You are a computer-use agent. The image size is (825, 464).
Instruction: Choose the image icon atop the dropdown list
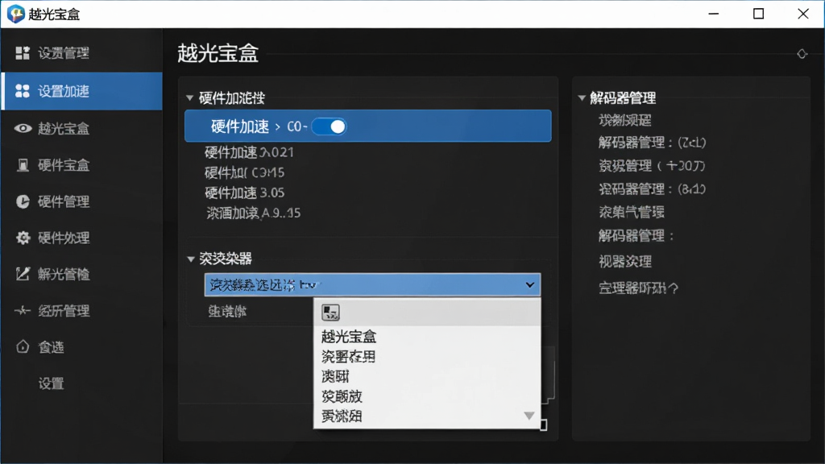click(330, 313)
